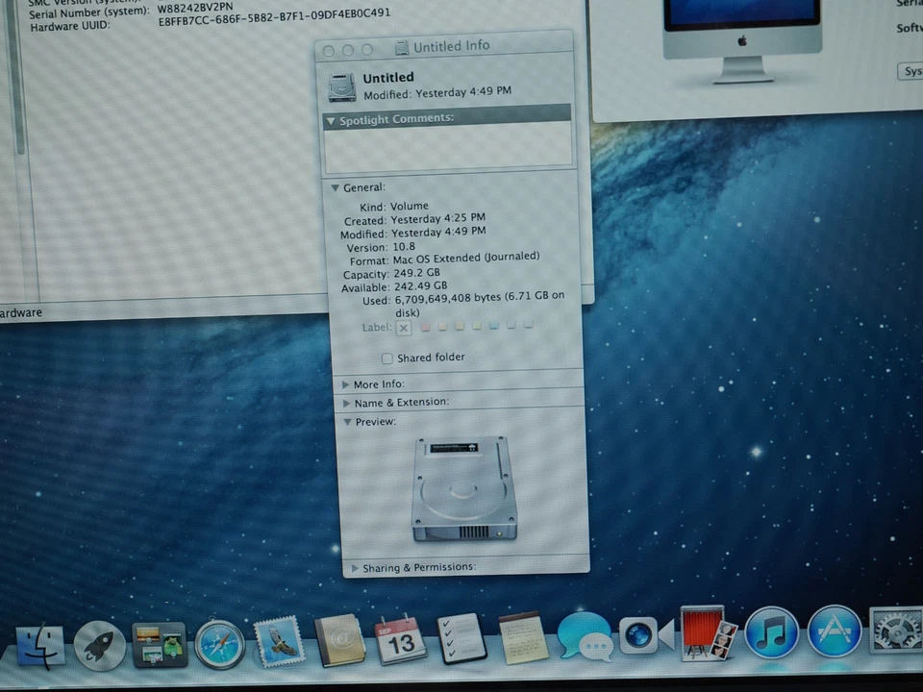Open Safari from the Dock
The image size is (923, 692).
tap(219, 639)
